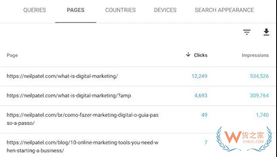Image resolution: width=277 pixels, height=157 pixels.
Task: Click the download export icon
Action: (266, 32)
